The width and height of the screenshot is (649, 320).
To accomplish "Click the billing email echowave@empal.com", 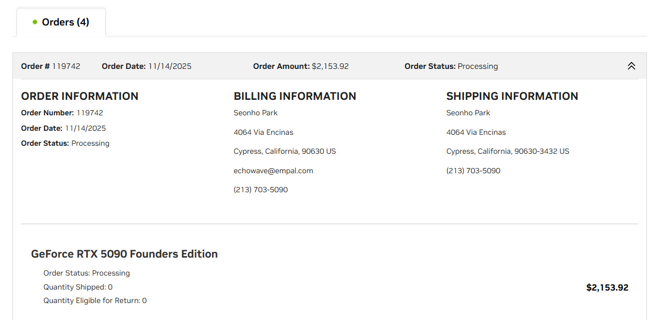I will point(273,171).
